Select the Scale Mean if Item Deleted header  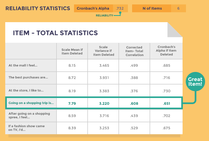click(x=72, y=52)
